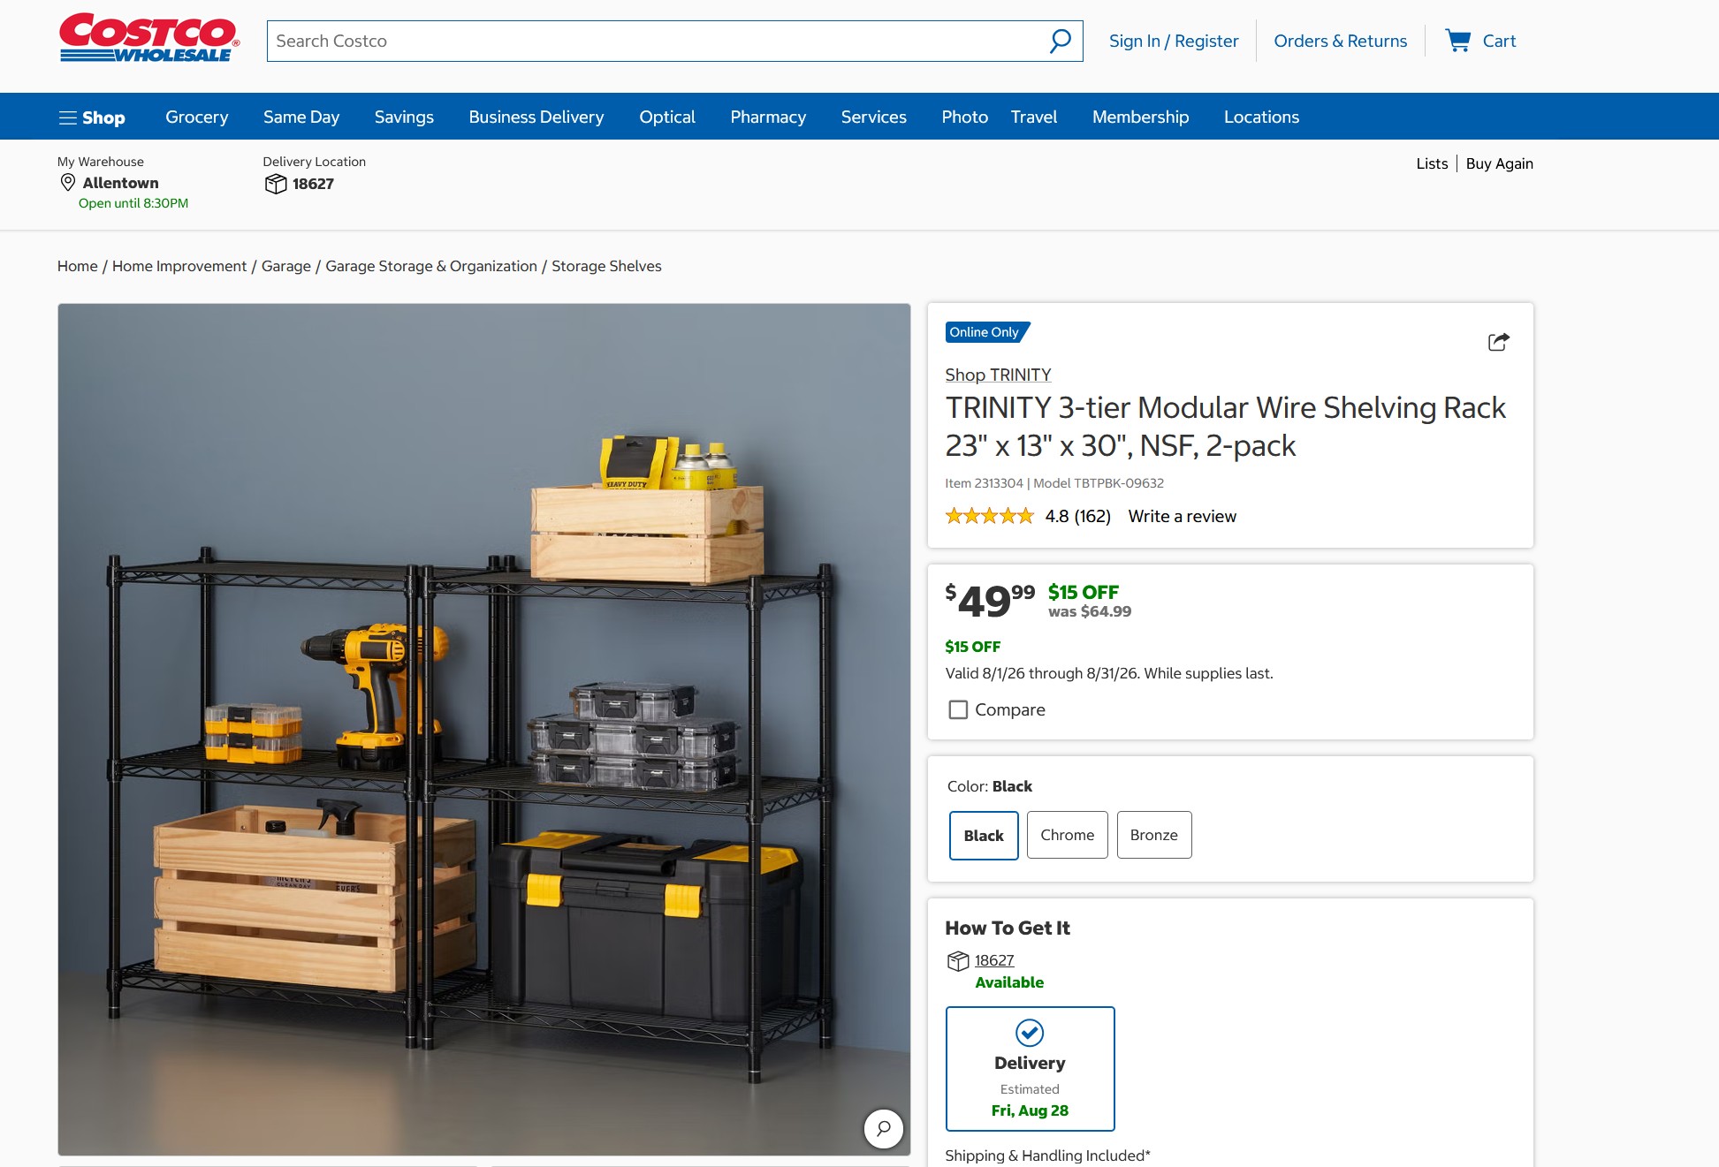1719x1167 pixels.
Task: Open the Savings menu item
Action: (404, 117)
